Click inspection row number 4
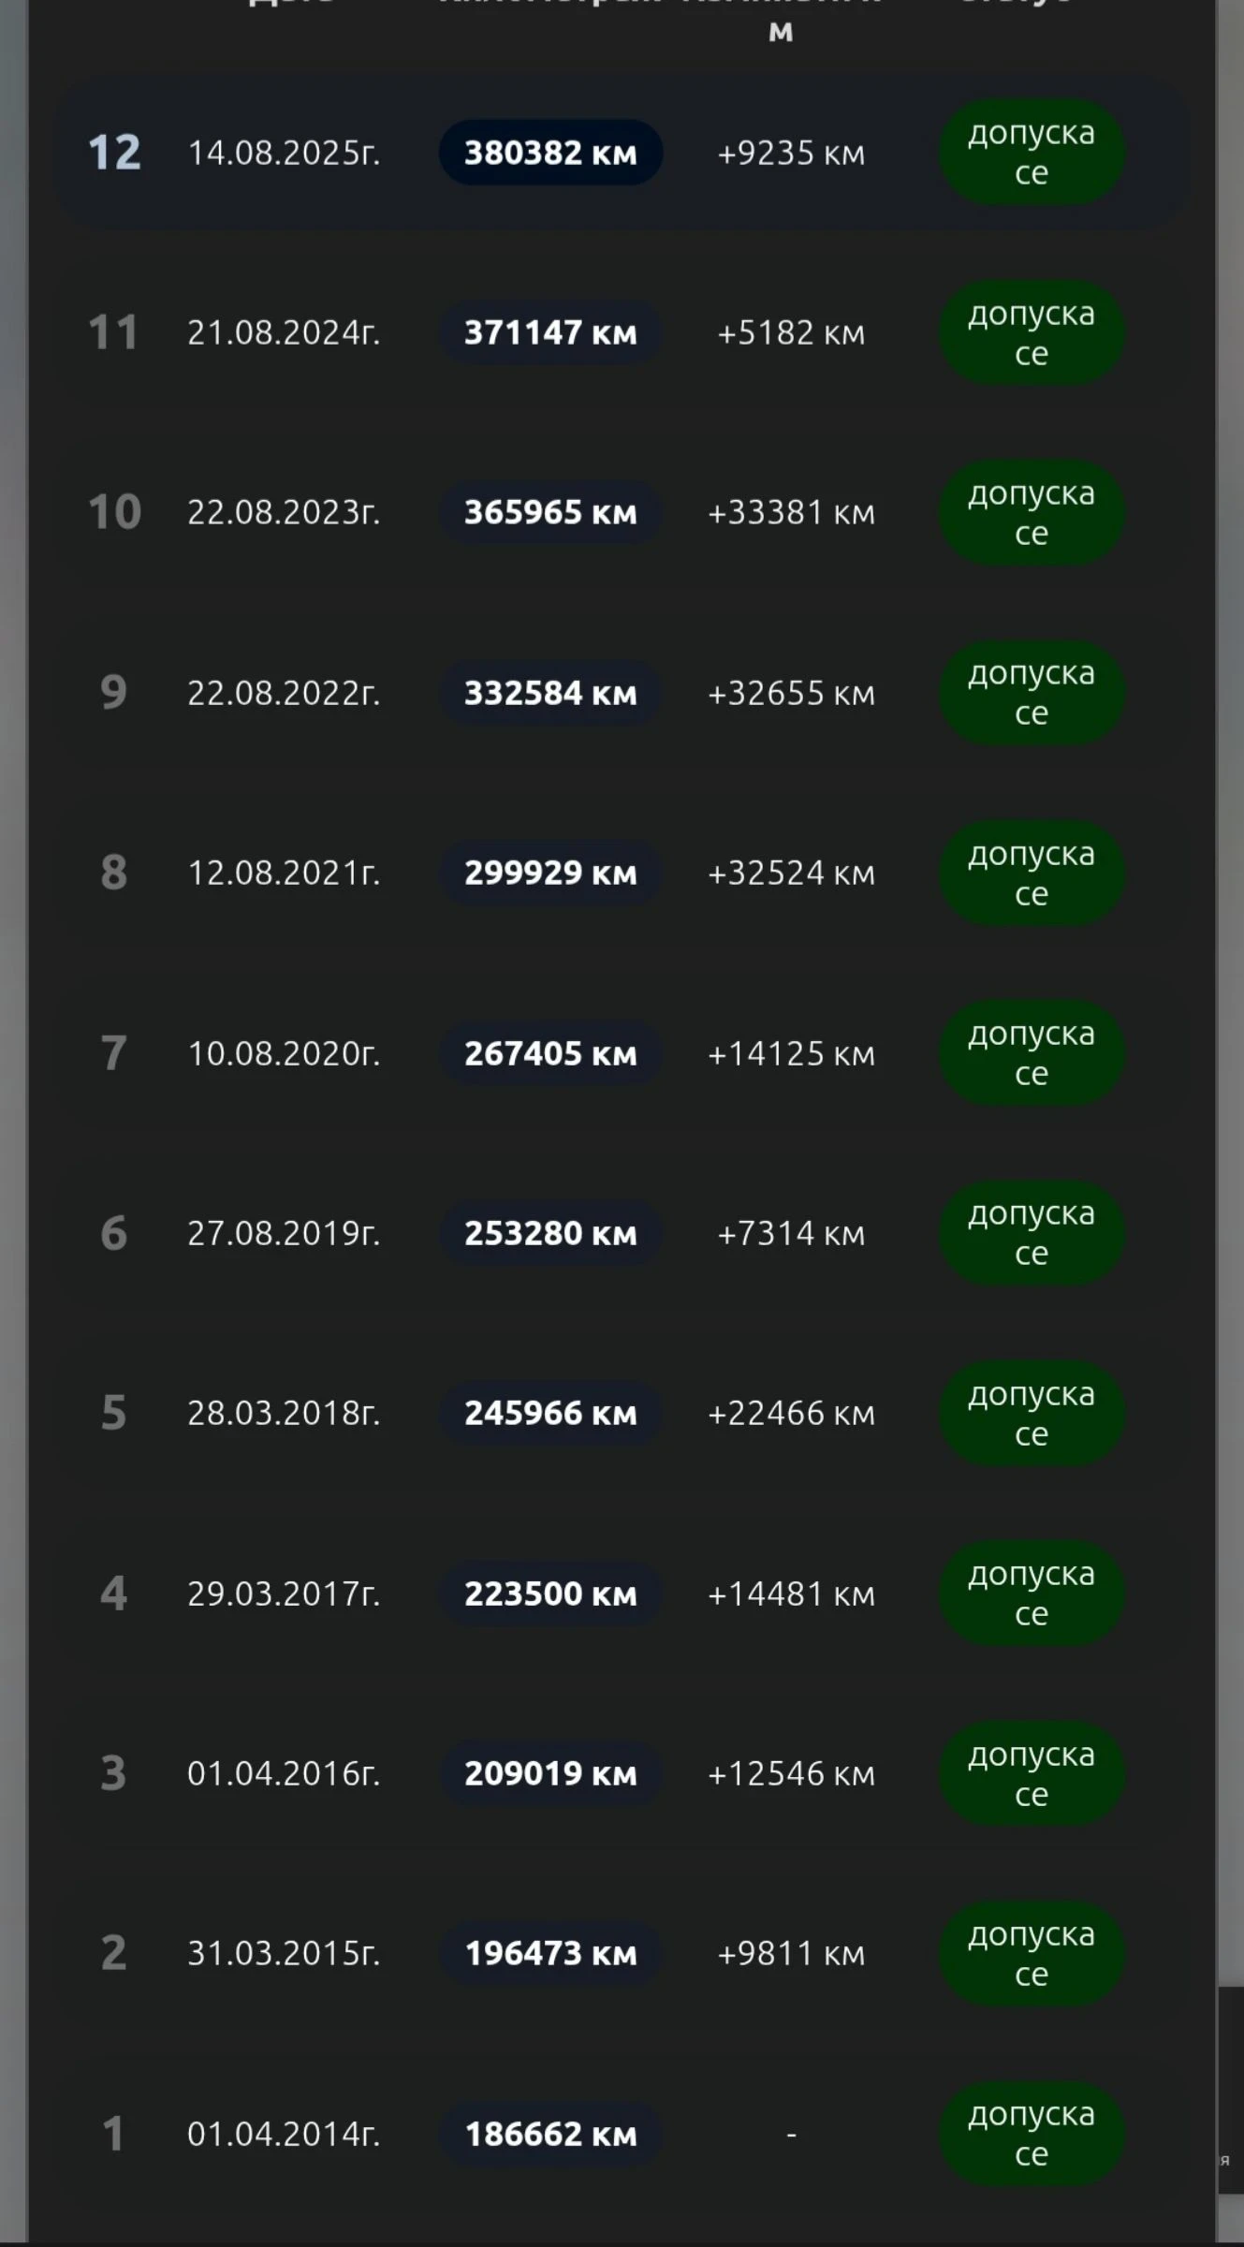Screen dimensions: 1244x2247 (x=113, y=1593)
